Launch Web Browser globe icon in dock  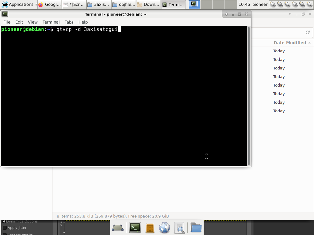click(165, 228)
